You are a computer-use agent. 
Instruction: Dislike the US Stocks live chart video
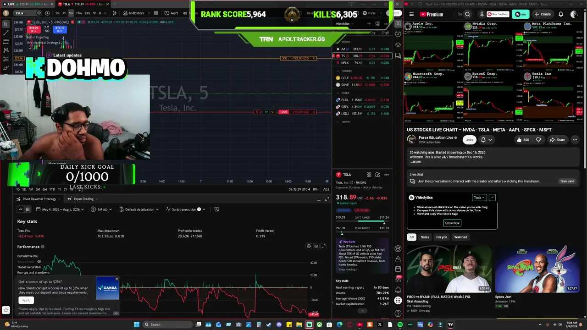[x=538, y=140]
